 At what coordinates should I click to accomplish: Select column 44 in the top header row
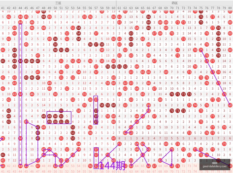[x=20, y=8]
